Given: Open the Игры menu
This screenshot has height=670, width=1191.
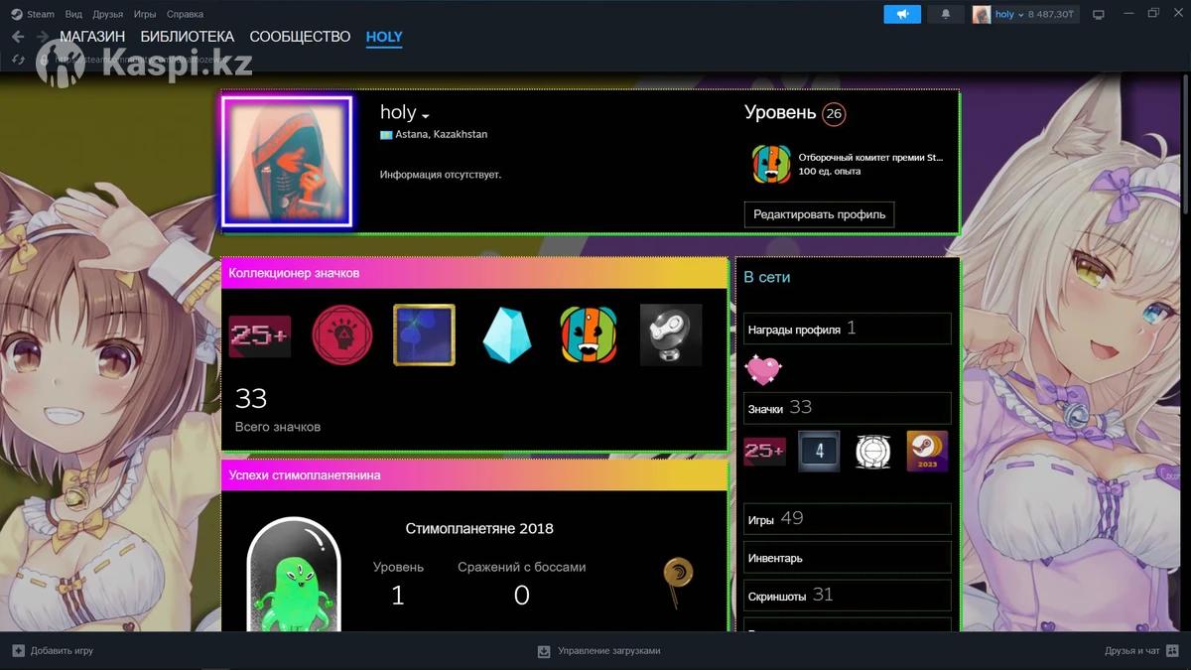Looking at the screenshot, I should pos(145,14).
